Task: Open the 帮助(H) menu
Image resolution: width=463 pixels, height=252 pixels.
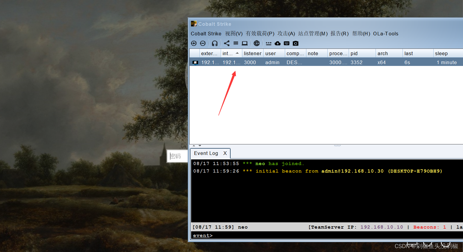Action: tap(361, 34)
